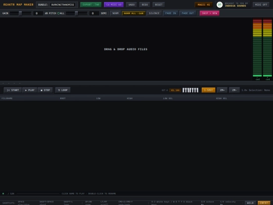The height and width of the screenshot is (205, 273).
Task: Click the progress slider beside / 128
Action: click(38, 193)
